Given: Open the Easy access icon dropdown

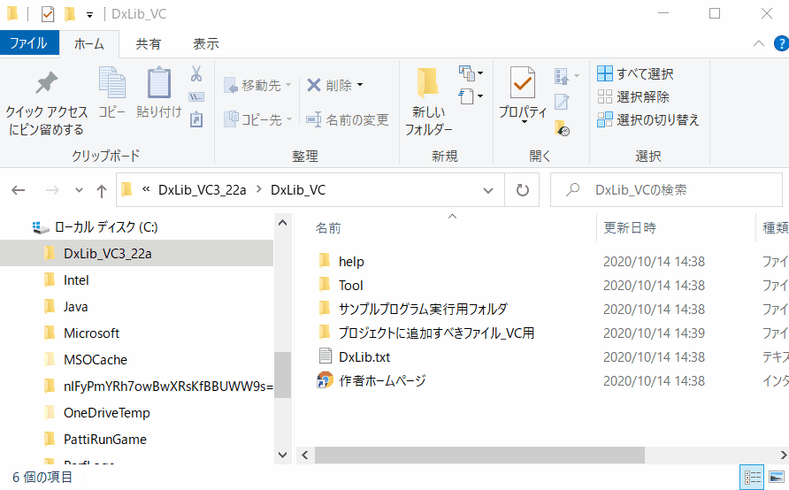Looking at the screenshot, I should [x=471, y=96].
